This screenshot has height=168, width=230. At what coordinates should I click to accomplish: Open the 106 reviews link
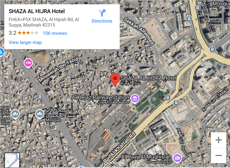[55, 33]
